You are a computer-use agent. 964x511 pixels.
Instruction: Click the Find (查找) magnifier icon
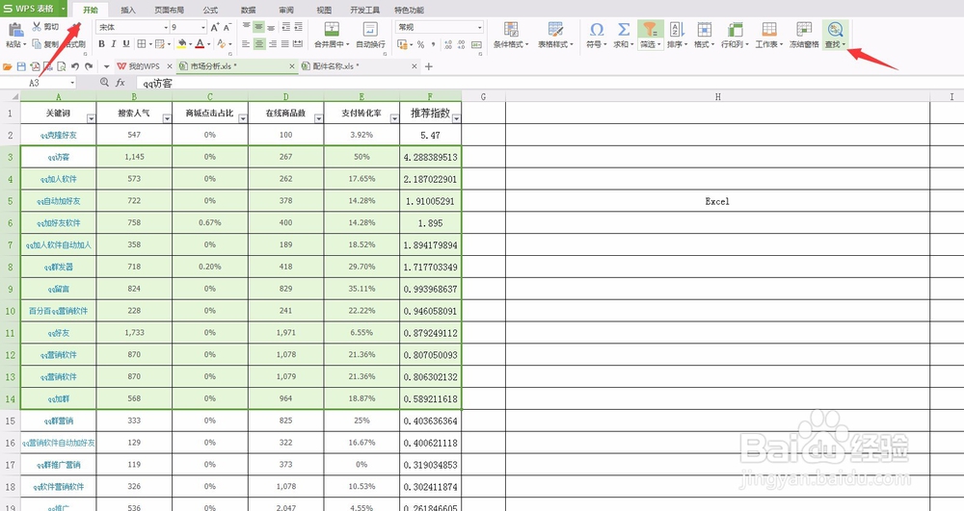click(835, 29)
